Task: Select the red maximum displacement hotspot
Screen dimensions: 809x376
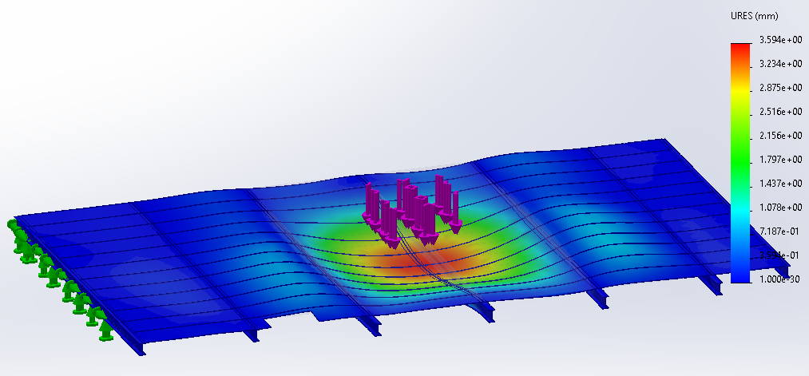Action: 407,258
